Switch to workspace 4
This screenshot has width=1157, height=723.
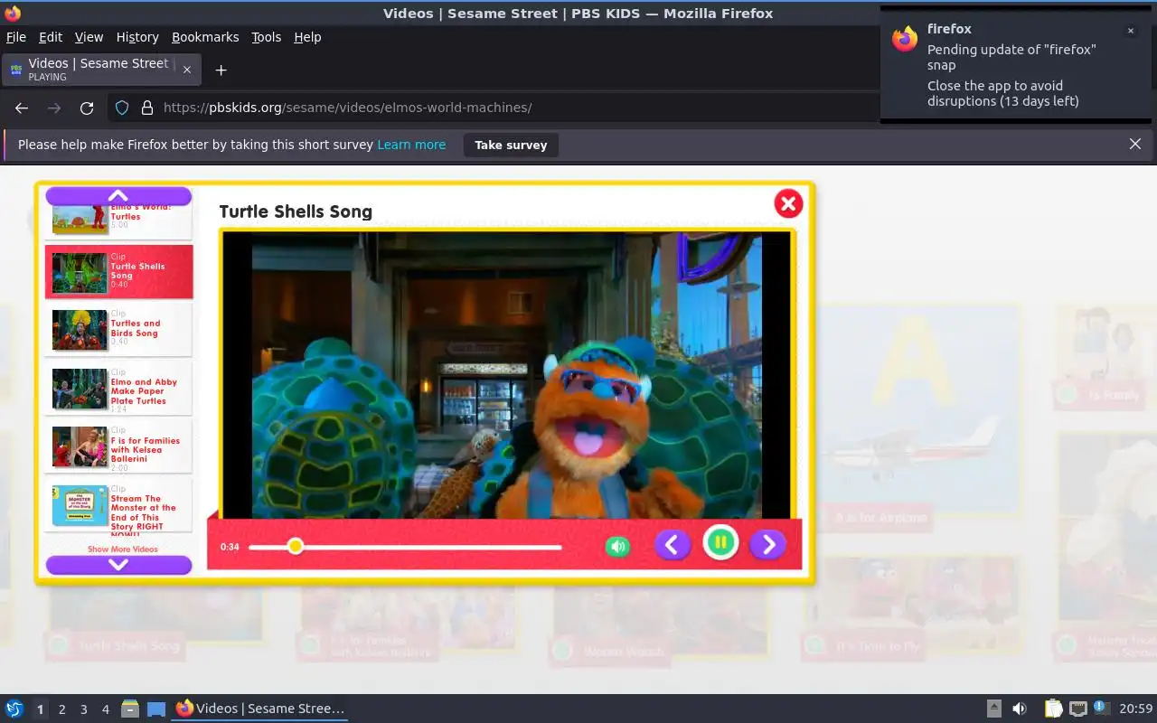click(x=106, y=709)
